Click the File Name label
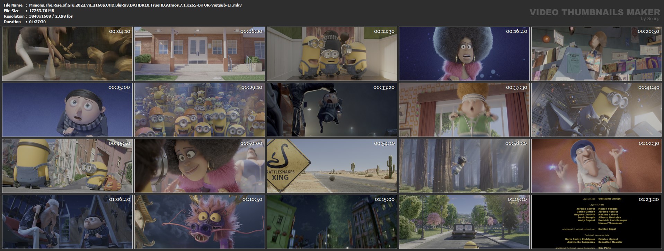The image size is (664, 251). pyautogui.click(x=13, y=5)
